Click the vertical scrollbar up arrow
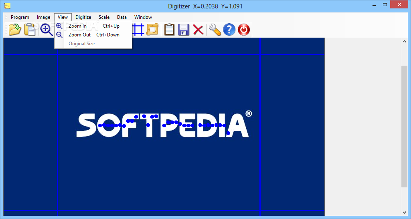Viewport: 411px width, 219px height. pyautogui.click(x=405, y=41)
